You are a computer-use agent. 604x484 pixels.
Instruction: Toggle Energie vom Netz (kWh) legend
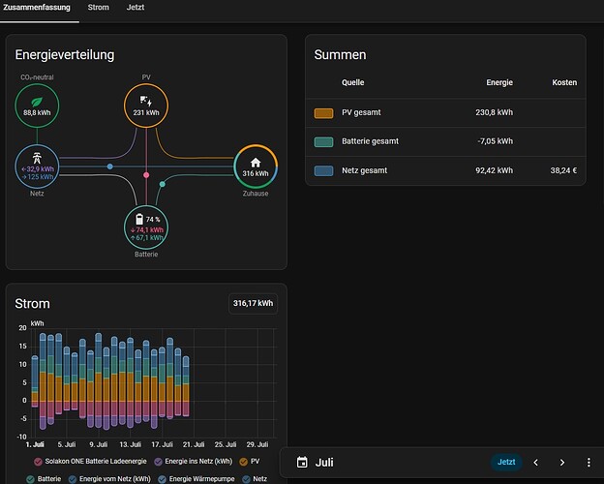tap(109, 479)
